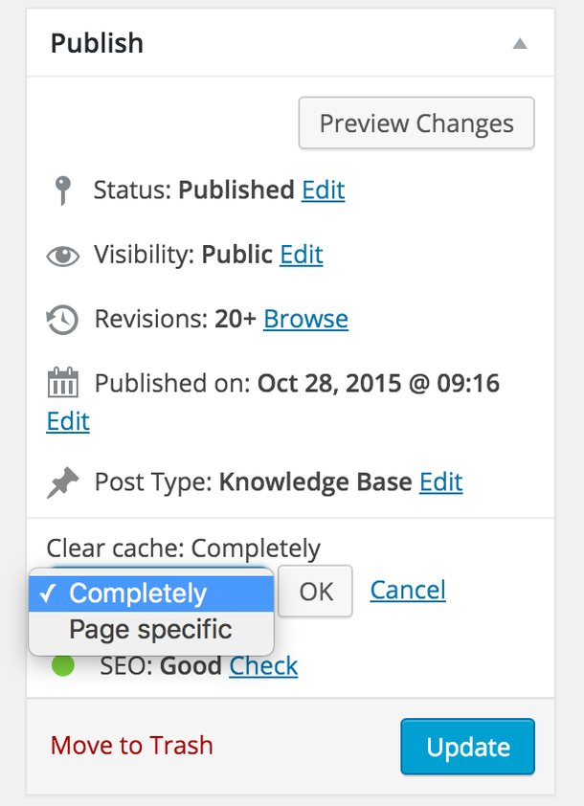584x806 pixels.
Task: Click the key icon next to Status
Action: (x=62, y=190)
